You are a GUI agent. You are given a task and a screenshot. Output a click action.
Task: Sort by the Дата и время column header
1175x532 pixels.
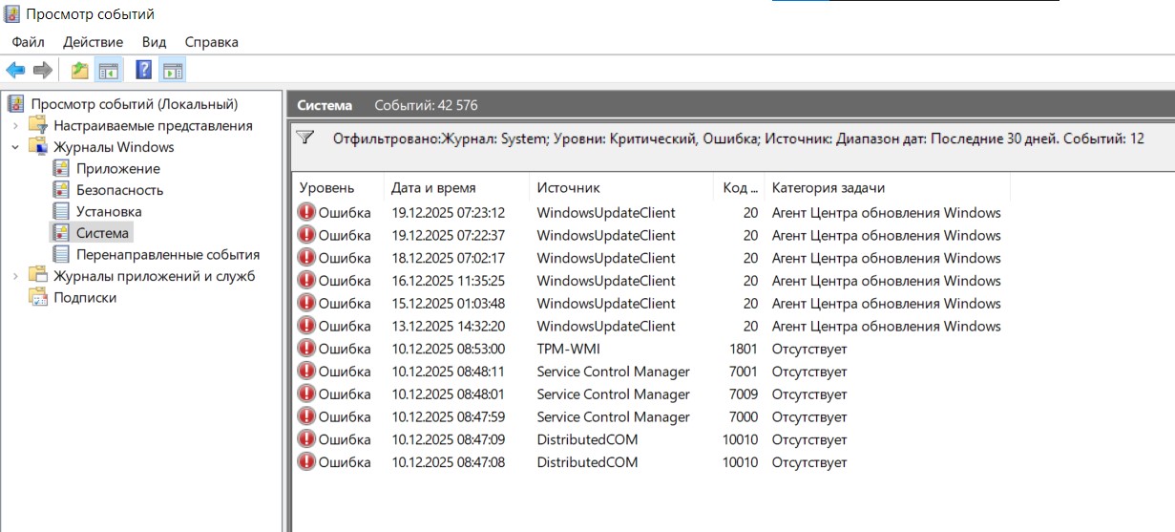point(433,188)
